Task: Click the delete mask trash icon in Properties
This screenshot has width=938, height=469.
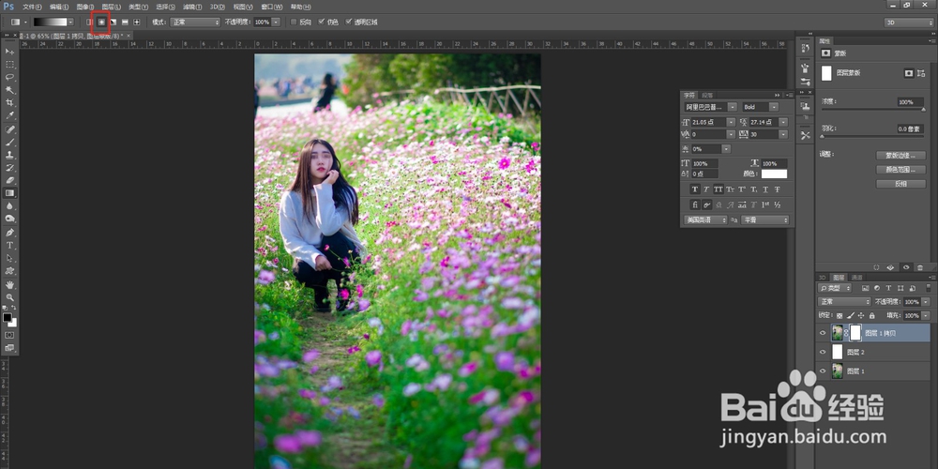Action: pos(920,267)
